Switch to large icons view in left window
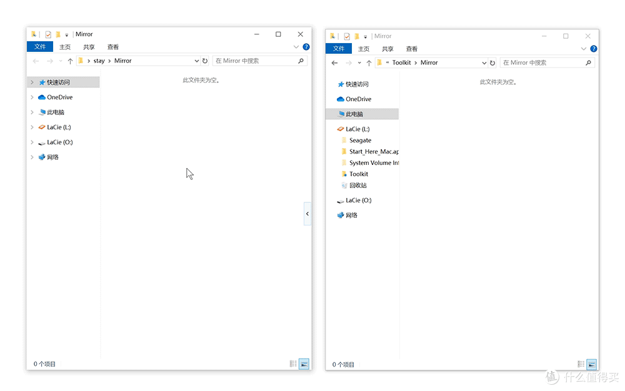The image size is (625, 391). pos(304,364)
